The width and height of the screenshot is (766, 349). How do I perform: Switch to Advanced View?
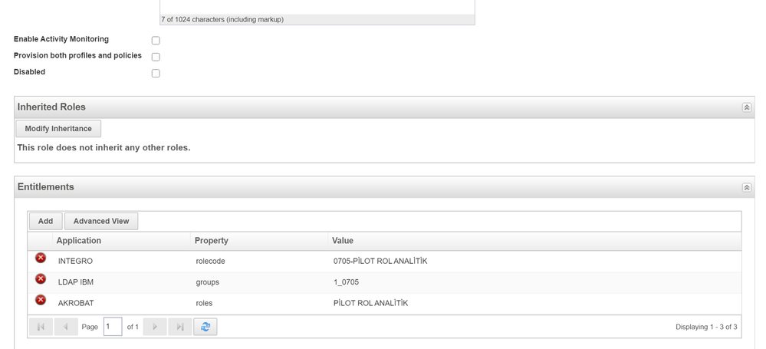coord(101,221)
